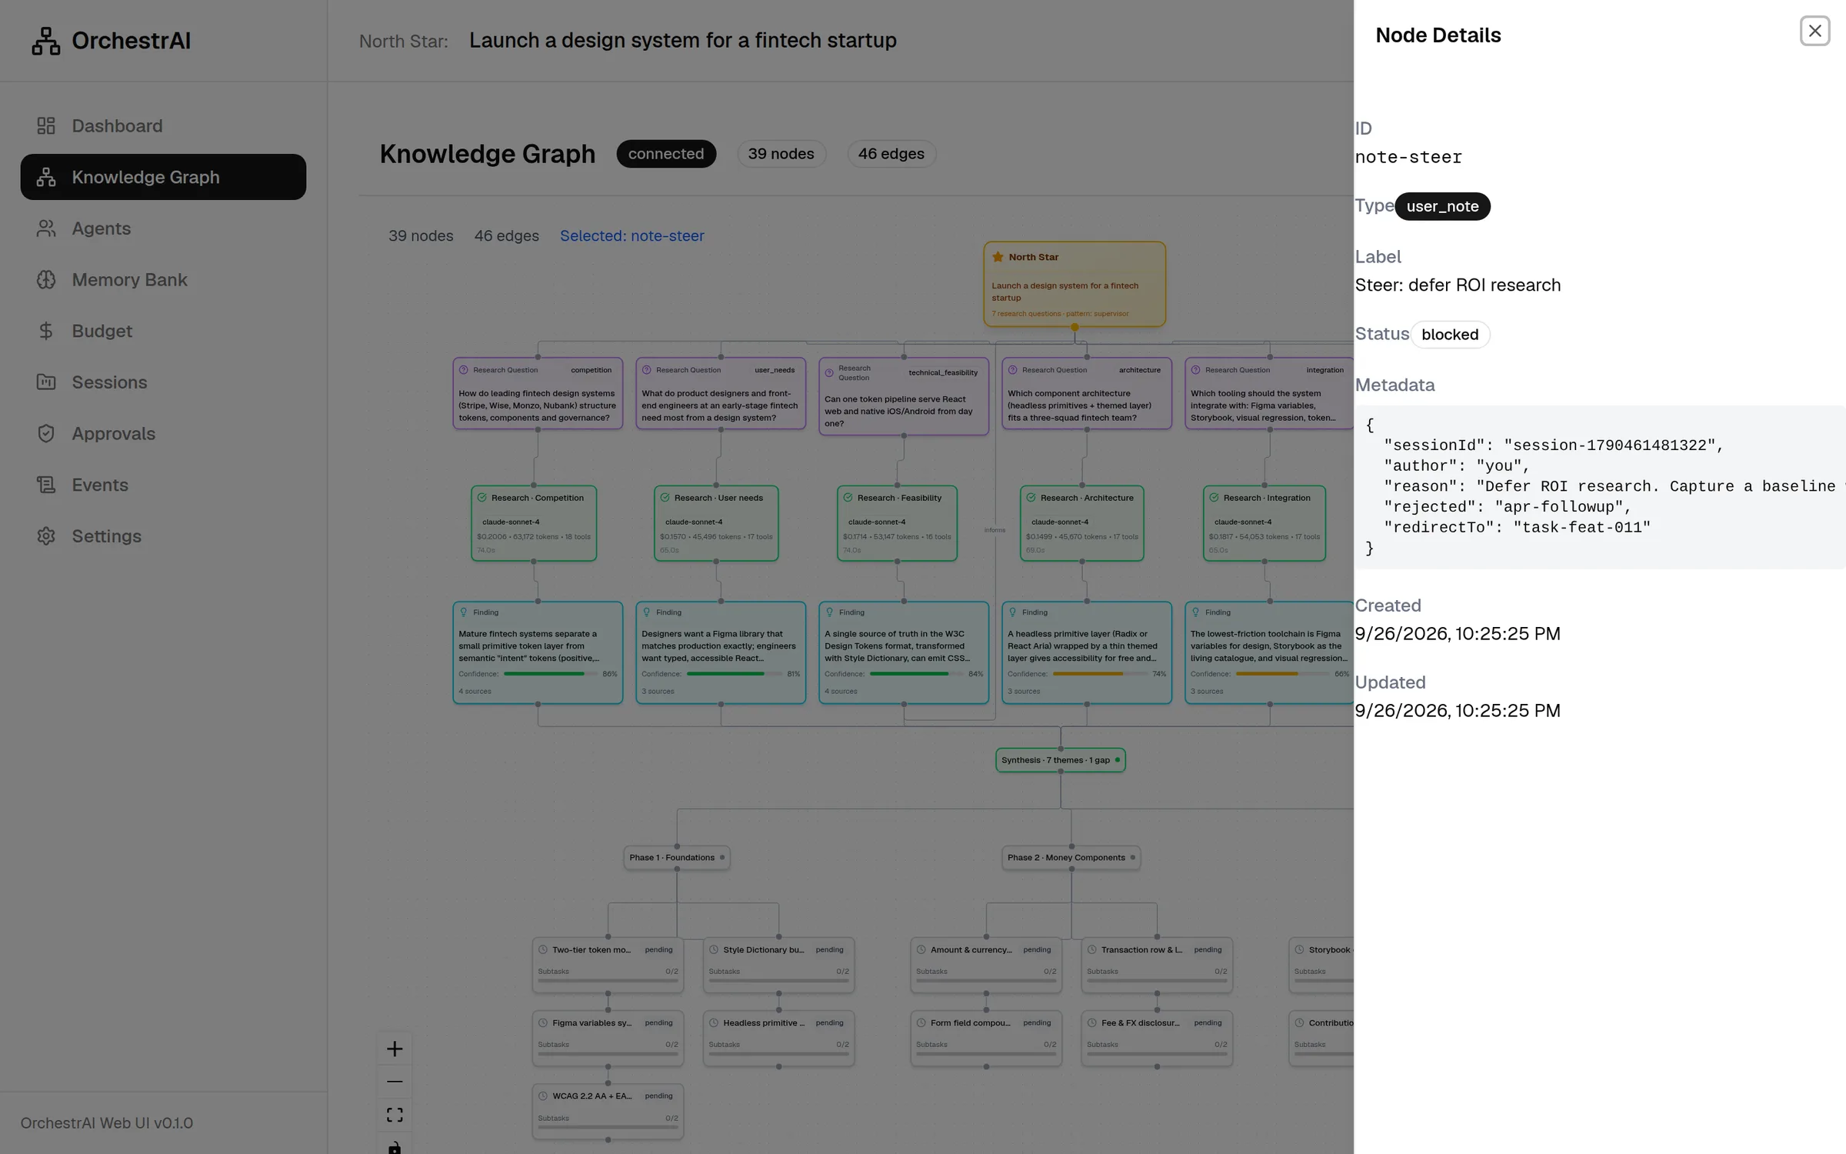Open the Budget dollar icon

[x=46, y=331]
